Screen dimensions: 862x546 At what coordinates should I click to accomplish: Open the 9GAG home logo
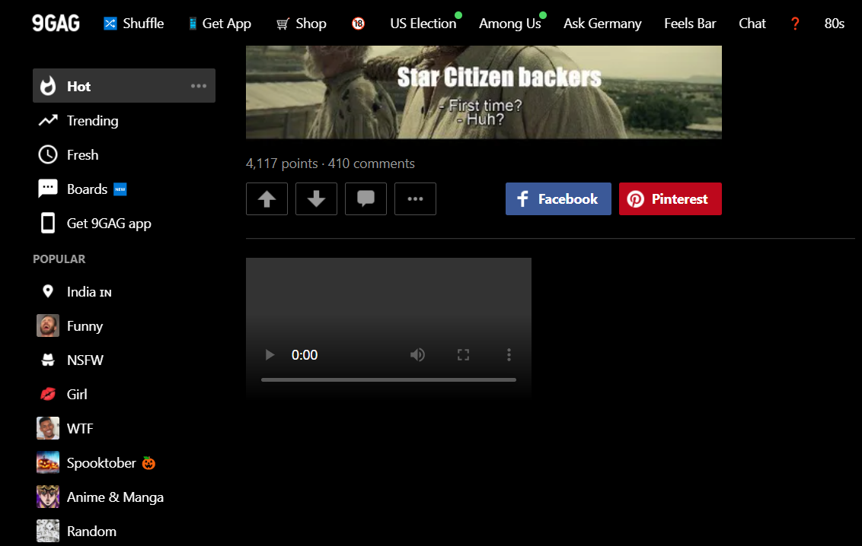tap(56, 23)
